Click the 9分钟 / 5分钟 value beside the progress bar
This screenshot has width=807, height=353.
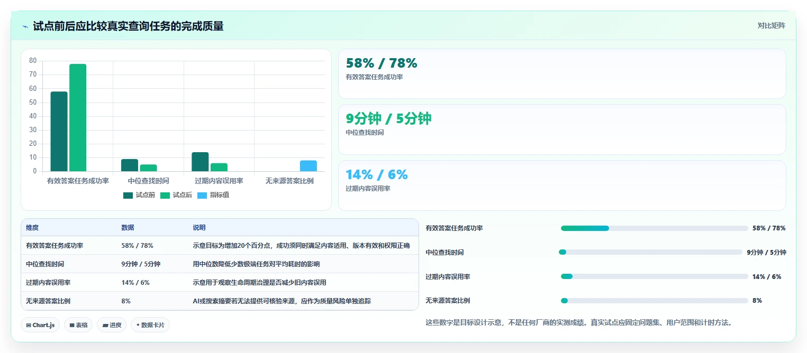point(766,253)
